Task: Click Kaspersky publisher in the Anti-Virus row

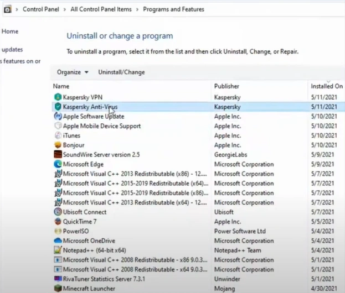Action: [228, 107]
